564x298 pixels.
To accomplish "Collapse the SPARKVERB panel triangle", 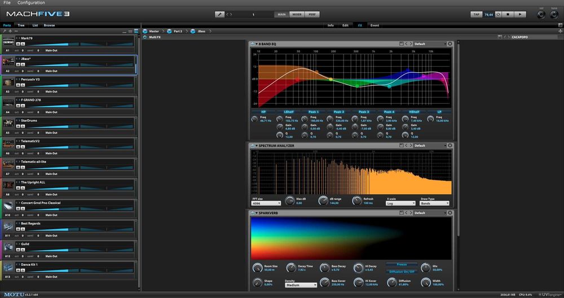I will tap(257, 213).
